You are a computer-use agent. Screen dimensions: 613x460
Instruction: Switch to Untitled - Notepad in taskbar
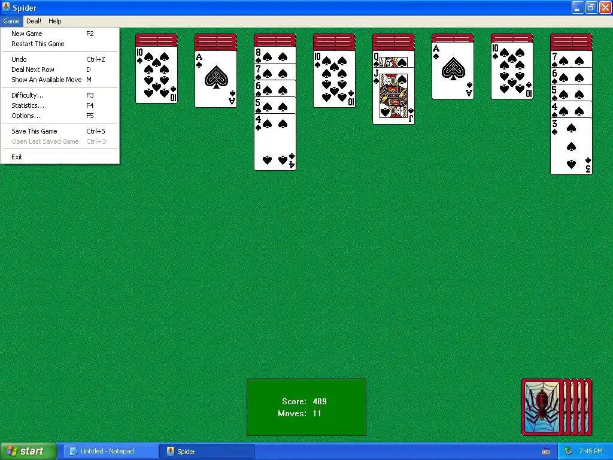[111, 452]
